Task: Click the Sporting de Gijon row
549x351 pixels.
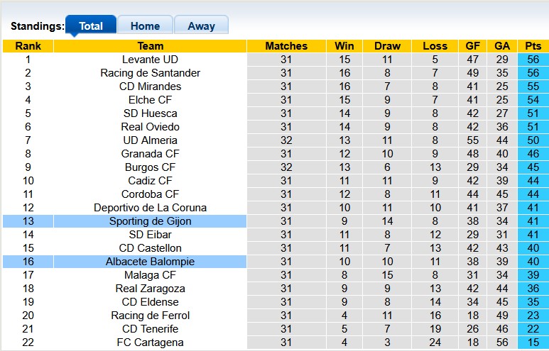Action: tap(150, 221)
